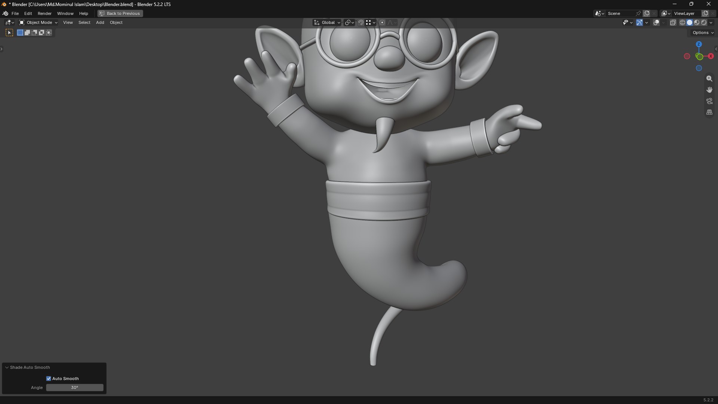This screenshot has width=718, height=404.
Task: Open the Render menu
Action: click(45, 13)
